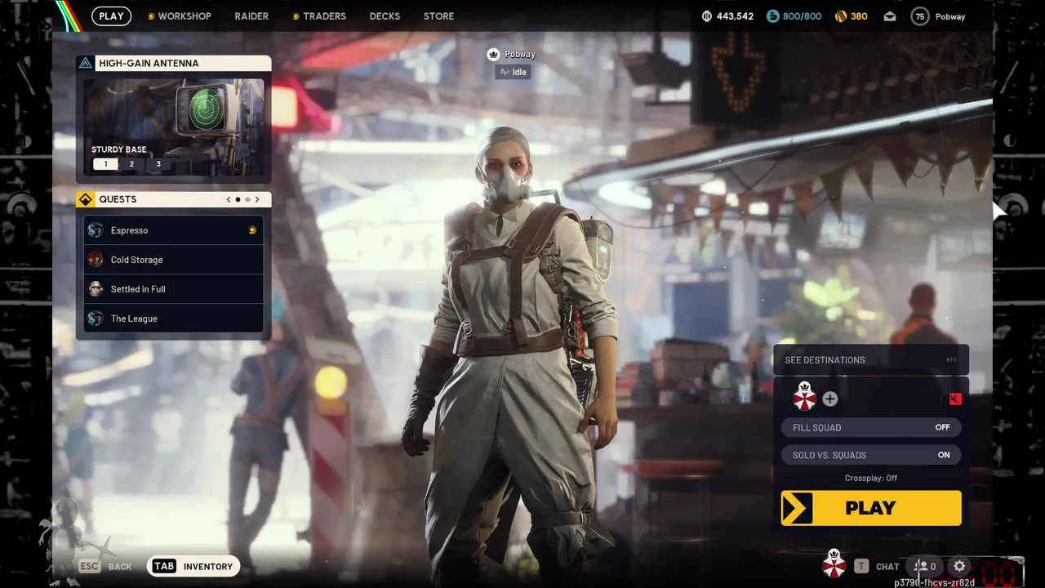Add a squad member with the plus icon
Image resolution: width=1045 pixels, height=588 pixels.
829,399
